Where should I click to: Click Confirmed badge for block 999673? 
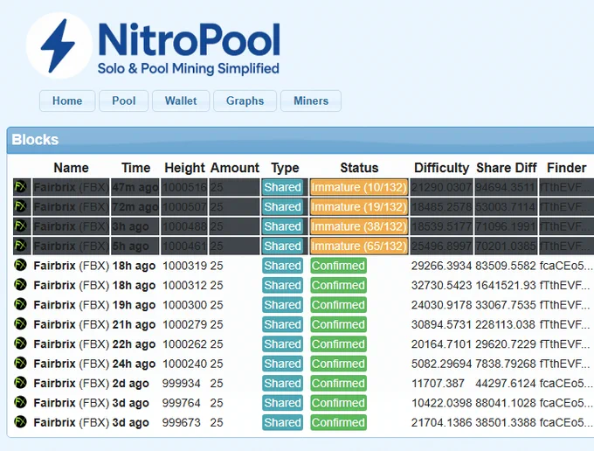point(338,422)
